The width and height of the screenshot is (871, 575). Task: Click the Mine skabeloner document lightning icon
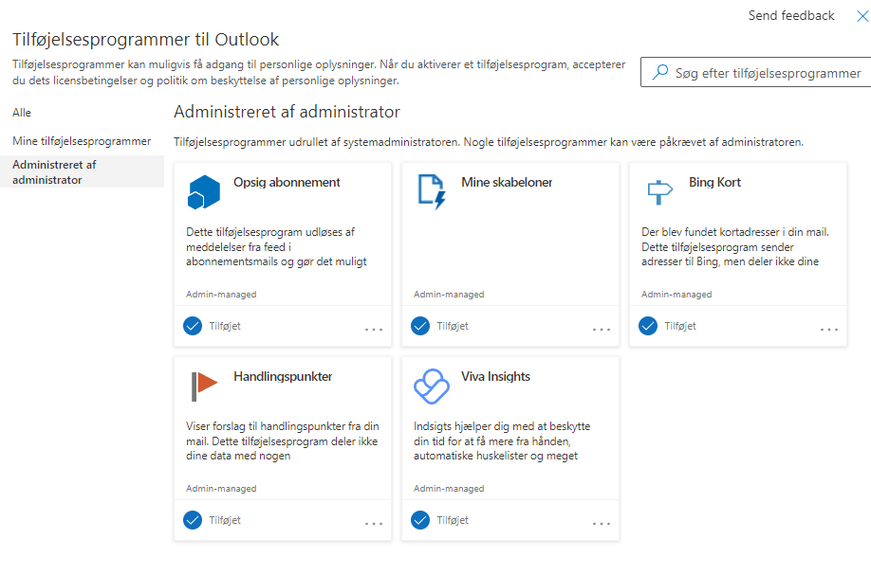pyautogui.click(x=432, y=192)
